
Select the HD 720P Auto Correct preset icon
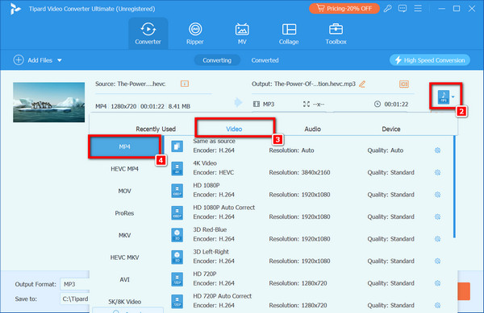[x=177, y=301]
